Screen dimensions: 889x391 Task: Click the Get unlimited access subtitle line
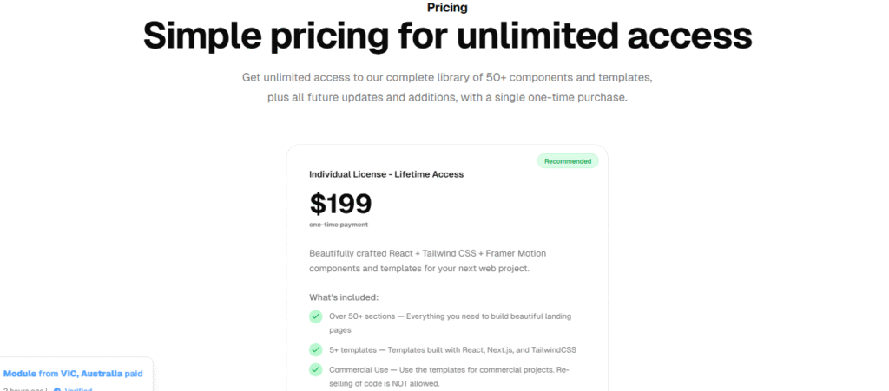pyautogui.click(x=447, y=78)
